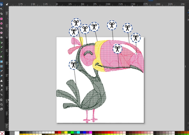Screen dimensions: 189x135
Task: Select the Eraser tool
Action: coord(1,90)
